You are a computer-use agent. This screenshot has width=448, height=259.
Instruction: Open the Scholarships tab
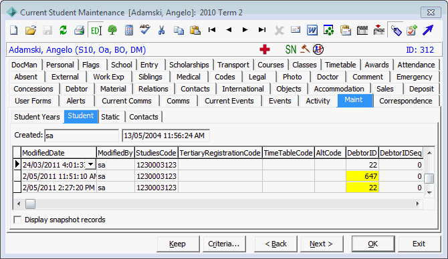click(189, 65)
